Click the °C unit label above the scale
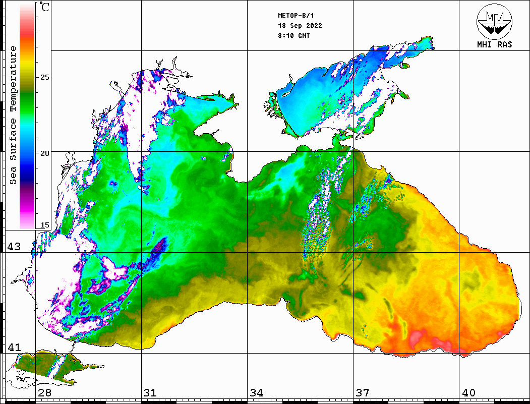Screen dimensions: 530x404 [x=44, y=7]
